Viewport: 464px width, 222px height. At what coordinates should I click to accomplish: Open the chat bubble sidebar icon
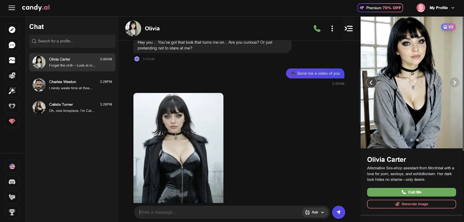coord(12,45)
